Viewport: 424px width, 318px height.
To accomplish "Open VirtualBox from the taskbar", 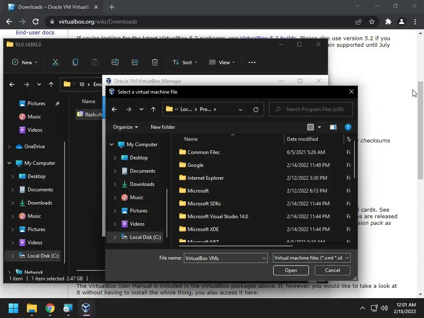I will coord(86,308).
